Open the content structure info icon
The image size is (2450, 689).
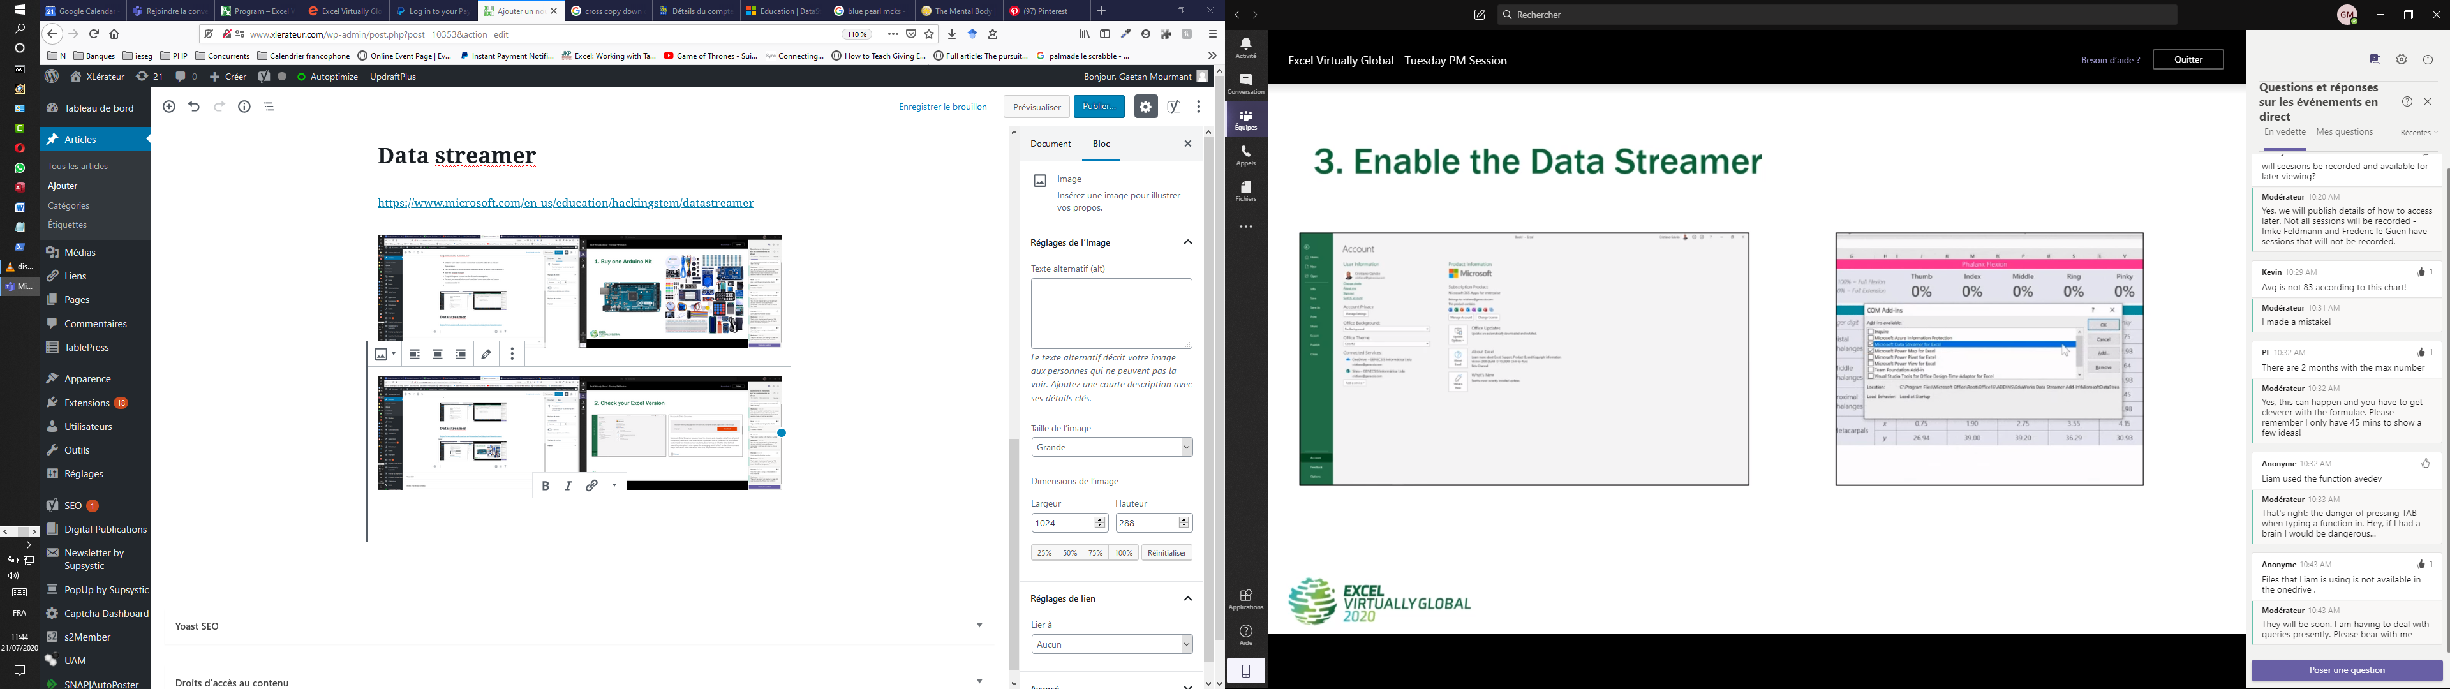coord(244,107)
